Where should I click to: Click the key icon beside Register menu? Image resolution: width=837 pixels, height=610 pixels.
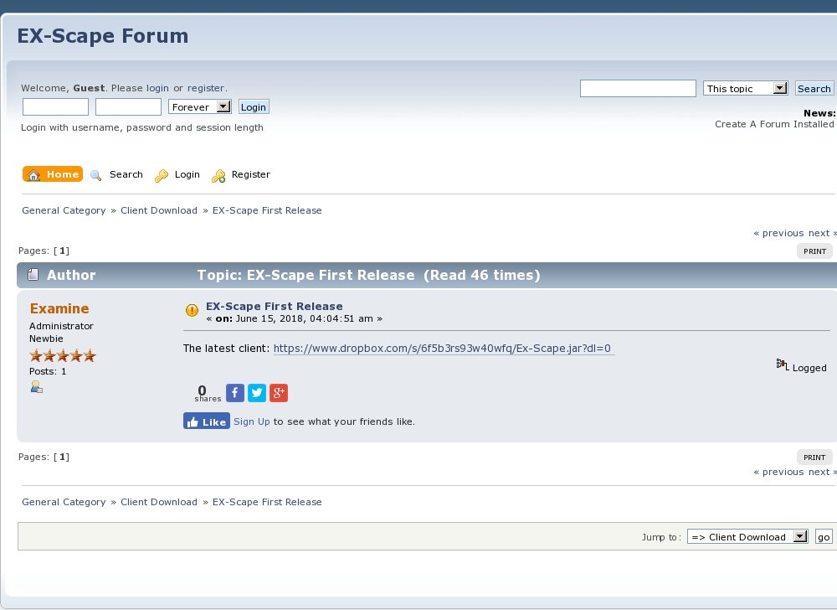(x=218, y=175)
